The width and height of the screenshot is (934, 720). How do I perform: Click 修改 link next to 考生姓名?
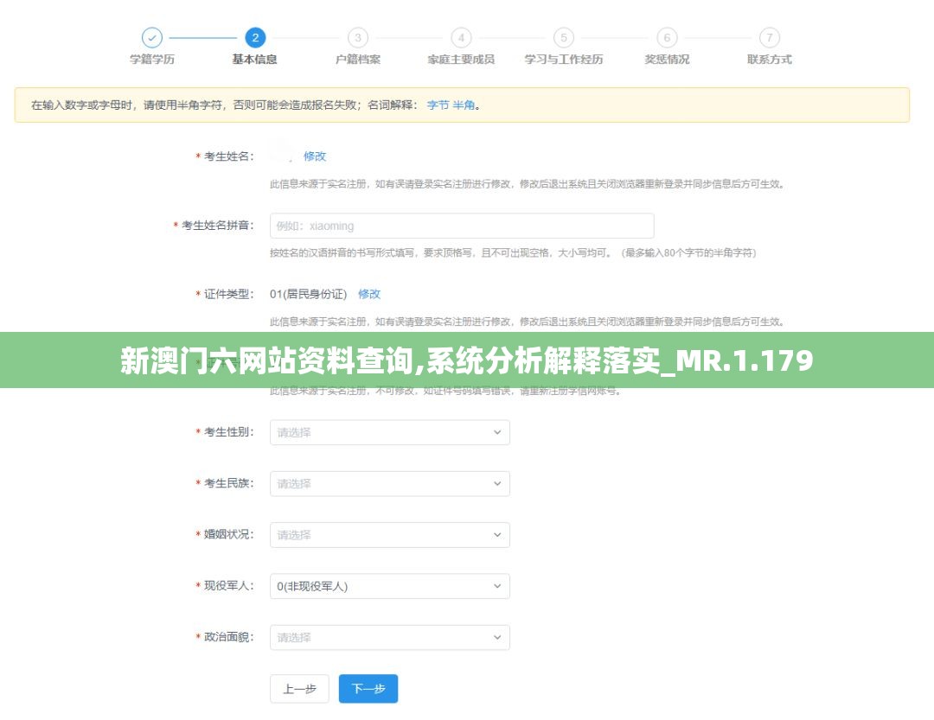pos(315,156)
